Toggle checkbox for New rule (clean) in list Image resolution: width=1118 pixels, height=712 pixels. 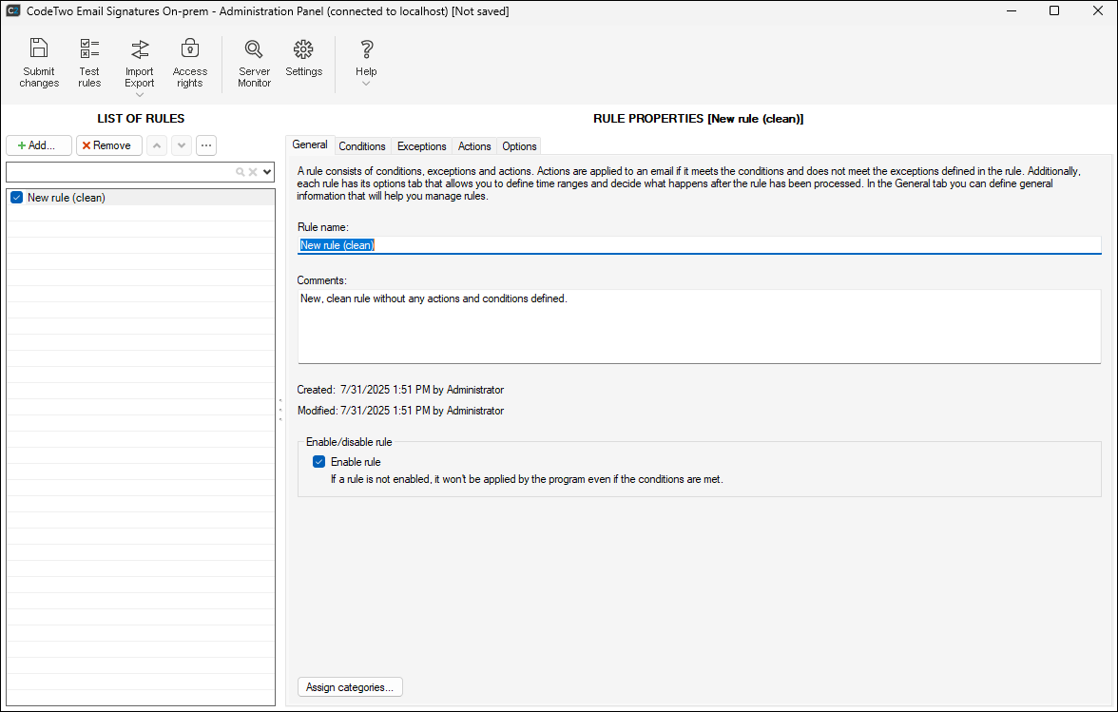[16, 198]
